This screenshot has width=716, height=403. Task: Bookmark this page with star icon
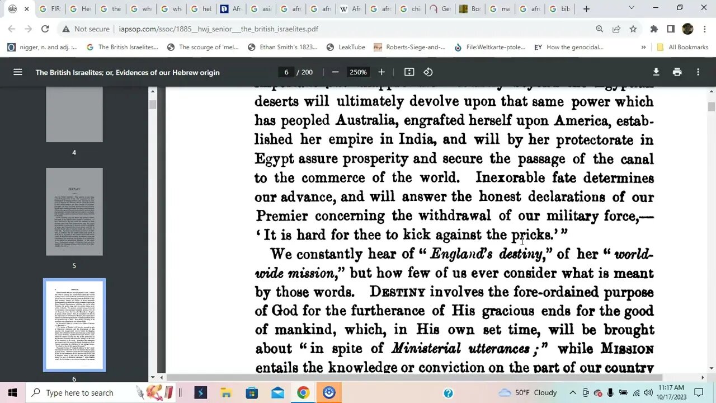633,29
